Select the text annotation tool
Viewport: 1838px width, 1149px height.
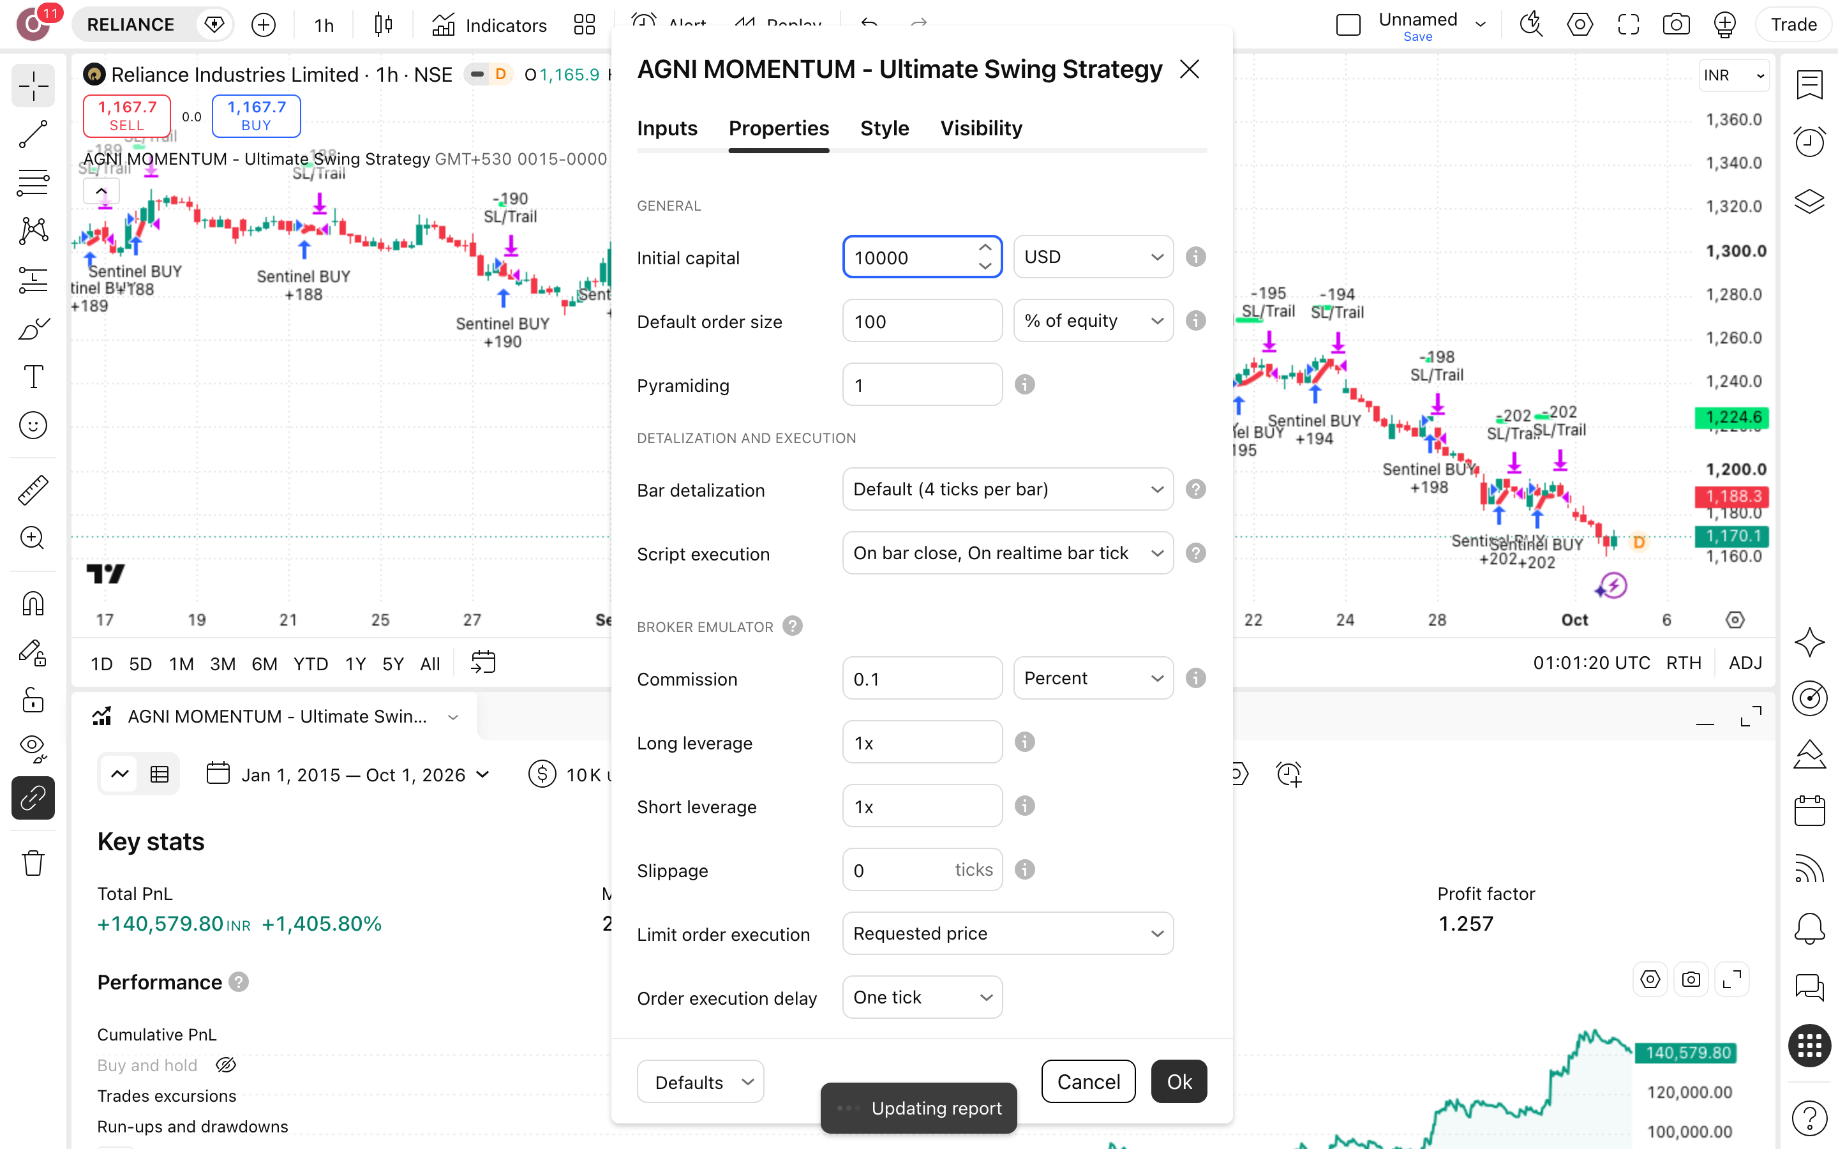(33, 377)
